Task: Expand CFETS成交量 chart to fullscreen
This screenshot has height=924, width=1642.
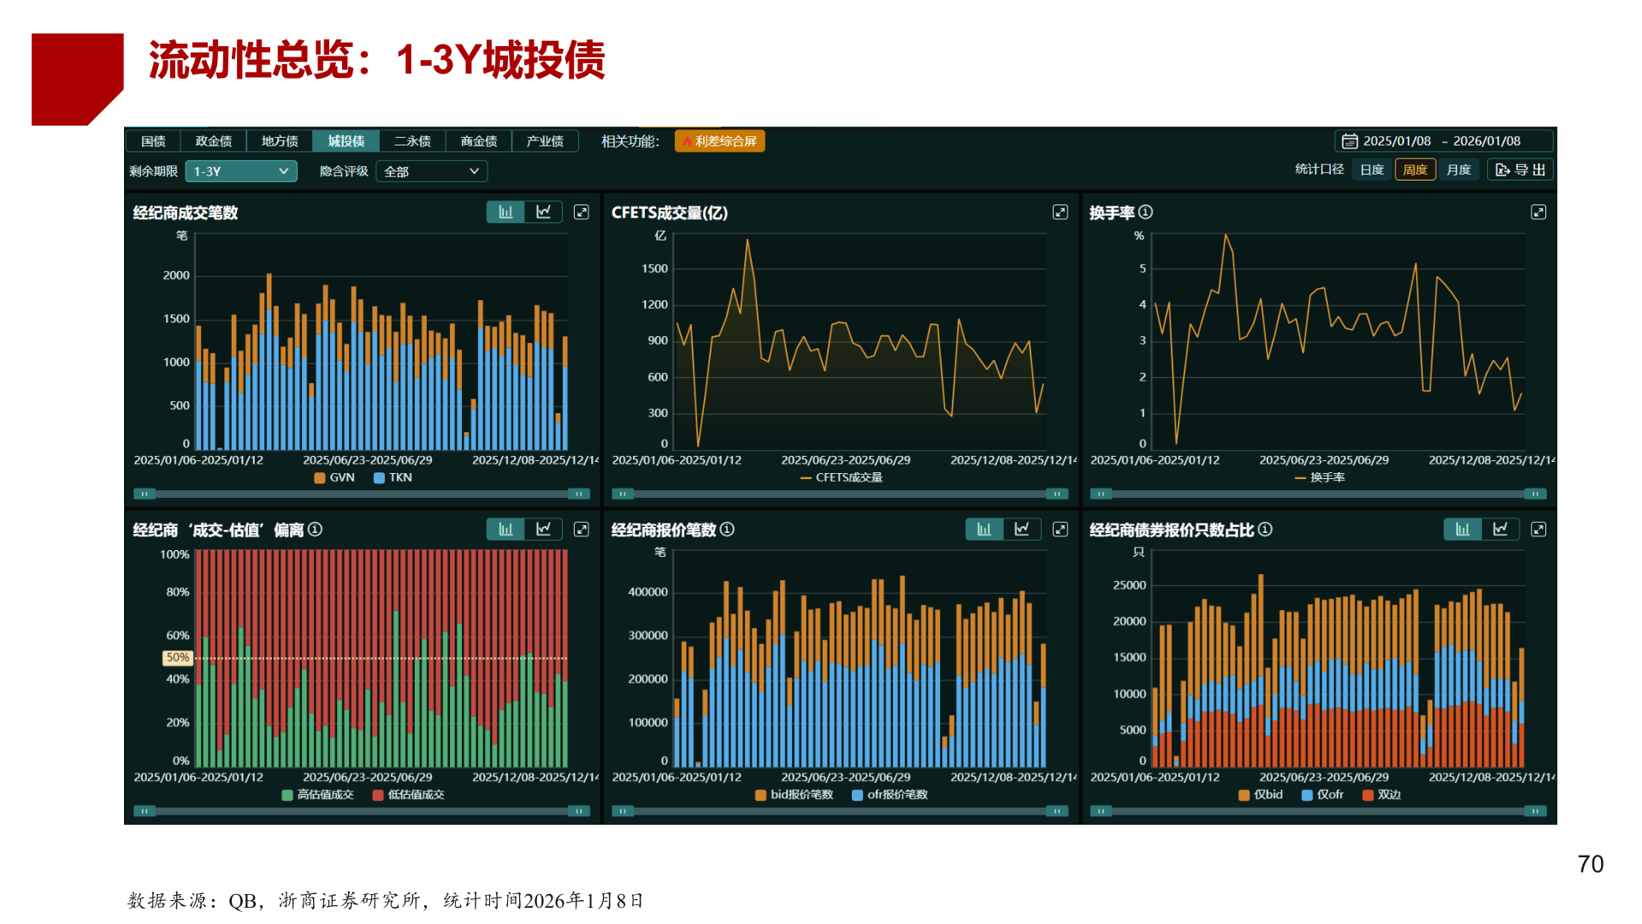Action: pos(1060,211)
